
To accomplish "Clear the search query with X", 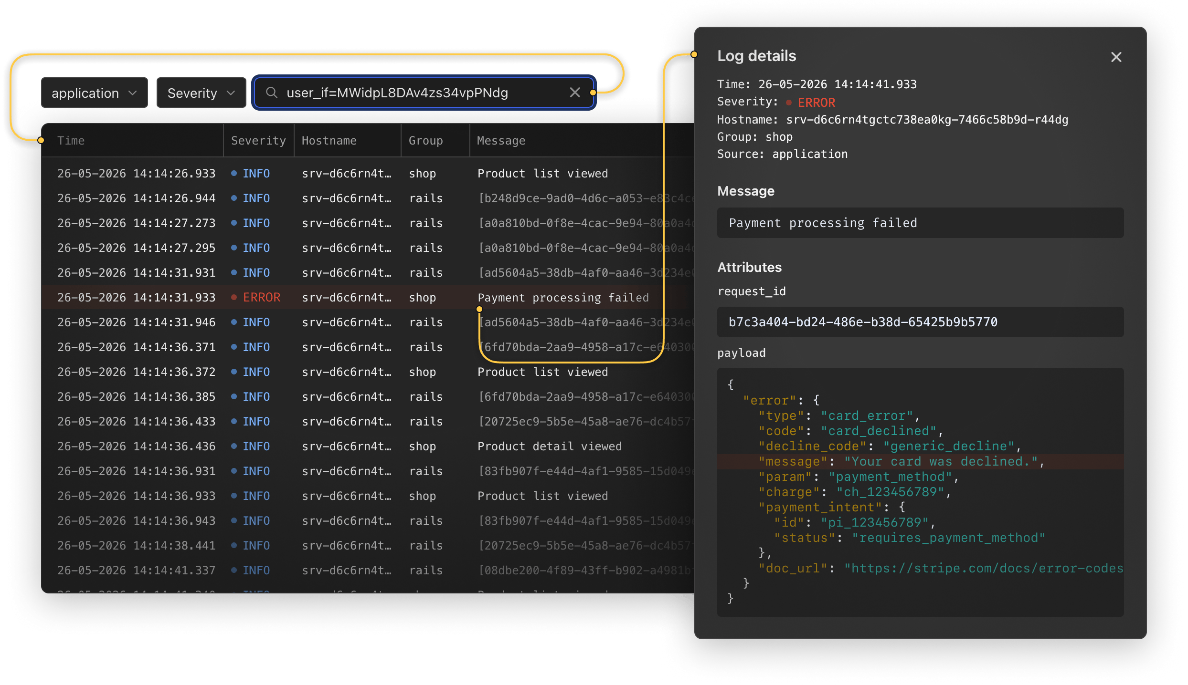I will (575, 93).
